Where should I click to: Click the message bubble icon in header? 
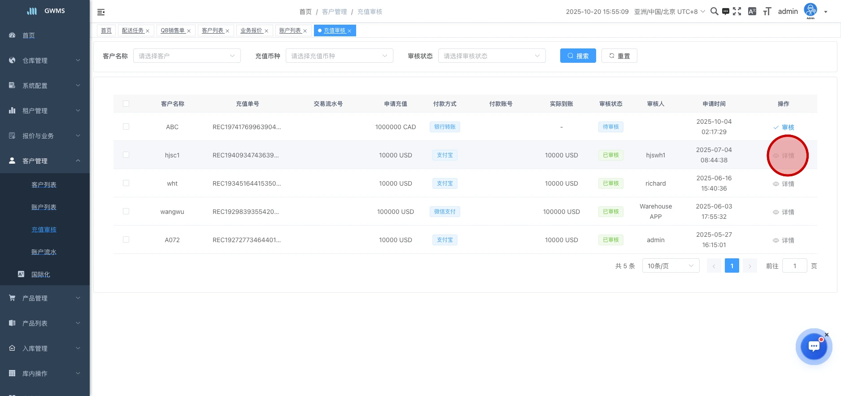click(x=725, y=12)
